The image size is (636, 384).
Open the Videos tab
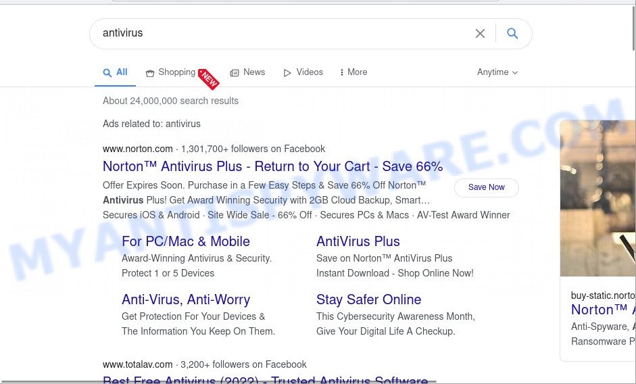(x=303, y=72)
